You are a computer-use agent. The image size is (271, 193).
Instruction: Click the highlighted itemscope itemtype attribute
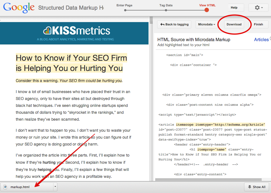pyautogui.click(x=220, y=125)
